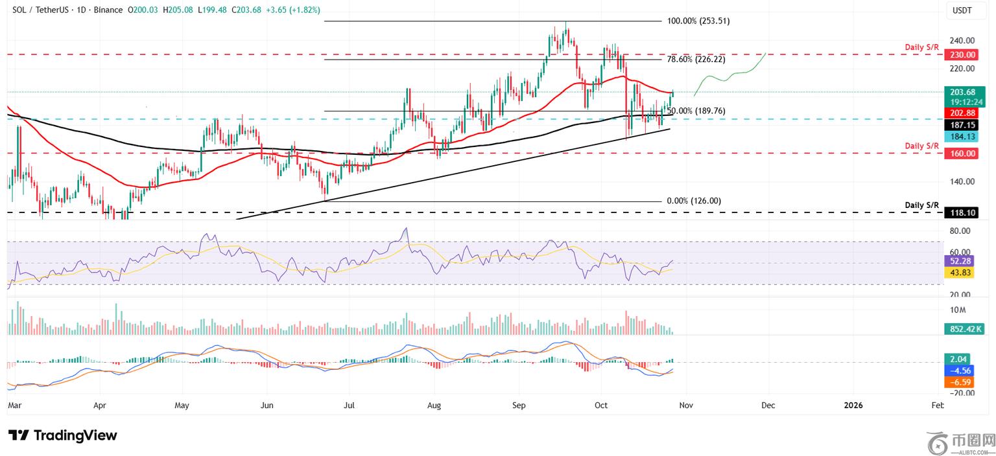Click the Sep label on time axis
Image resolution: width=996 pixels, height=456 pixels.
[x=518, y=405]
